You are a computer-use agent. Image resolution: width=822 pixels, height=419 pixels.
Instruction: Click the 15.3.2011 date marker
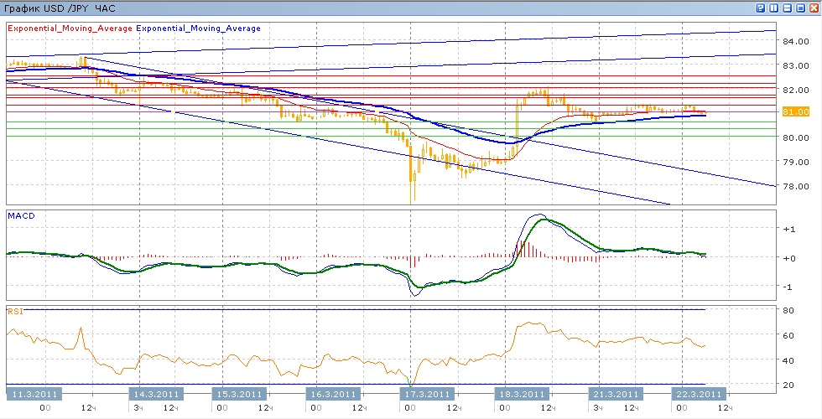click(x=238, y=393)
